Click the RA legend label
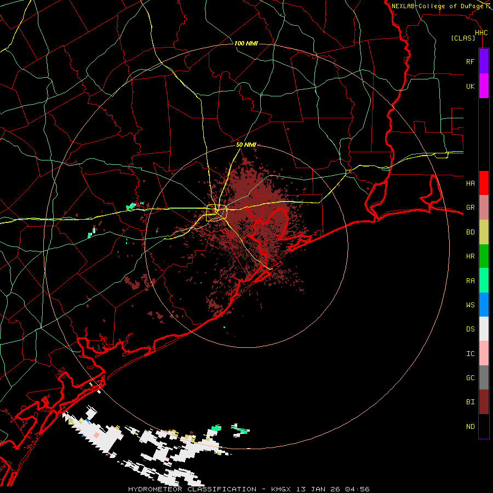This screenshot has height=493, width=493. (x=470, y=281)
